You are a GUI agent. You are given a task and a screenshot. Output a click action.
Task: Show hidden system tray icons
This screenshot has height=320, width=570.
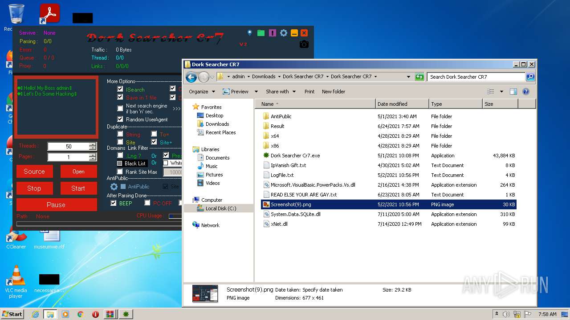coord(497,314)
